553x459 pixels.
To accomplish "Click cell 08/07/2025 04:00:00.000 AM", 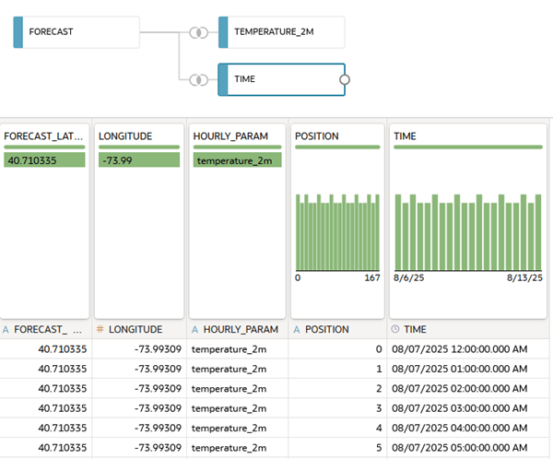I will tap(468, 428).
